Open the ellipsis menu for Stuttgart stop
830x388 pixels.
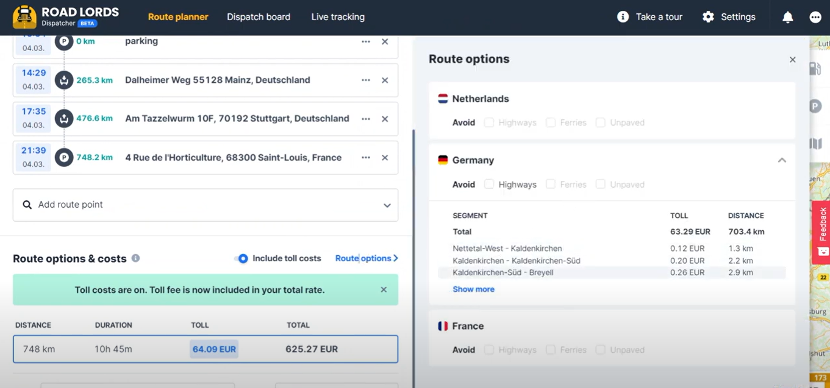pos(365,119)
